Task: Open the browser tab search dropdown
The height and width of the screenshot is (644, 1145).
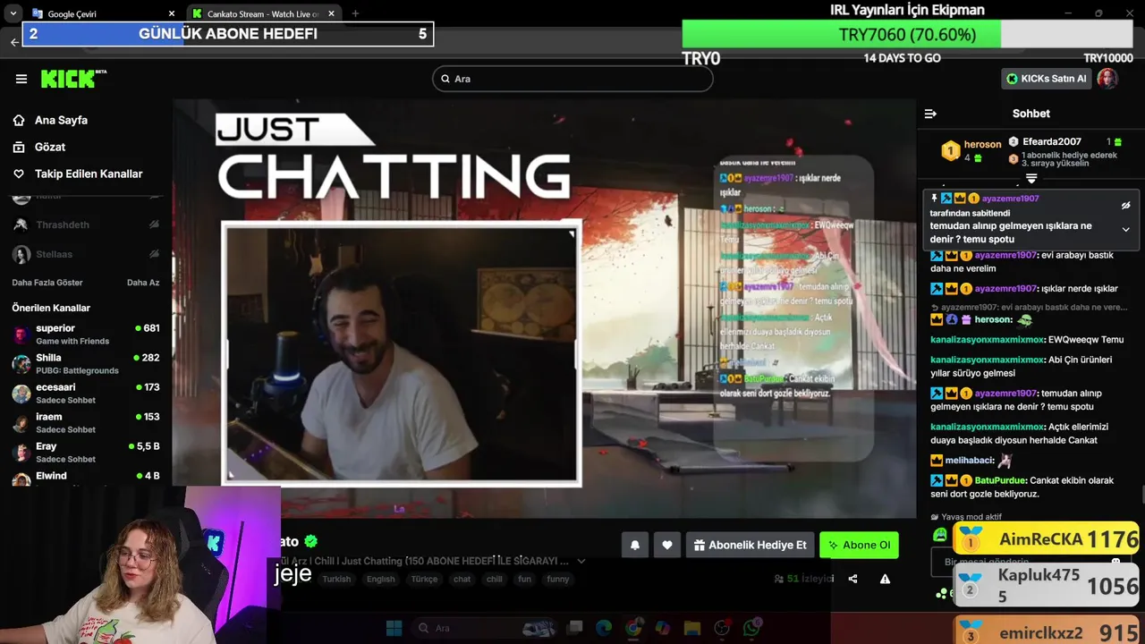Action: 13,13
